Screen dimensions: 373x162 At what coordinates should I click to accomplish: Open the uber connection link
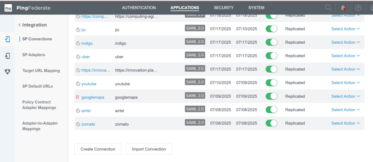click(86, 57)
